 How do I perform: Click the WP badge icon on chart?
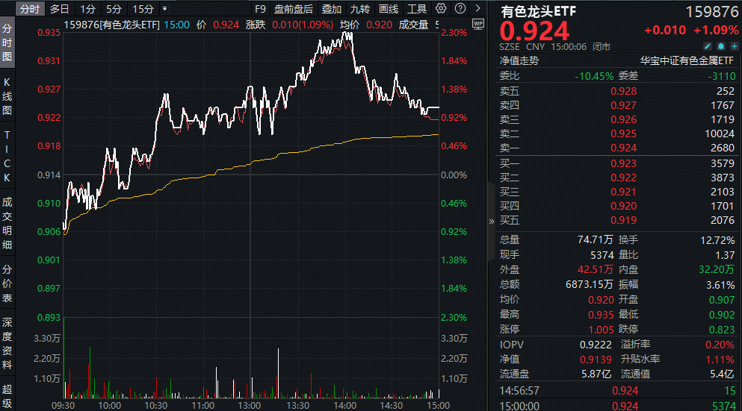coord(479,24)
